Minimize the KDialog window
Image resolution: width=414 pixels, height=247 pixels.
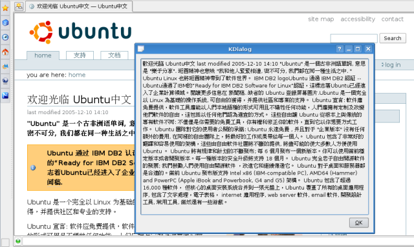coord(349,49)
